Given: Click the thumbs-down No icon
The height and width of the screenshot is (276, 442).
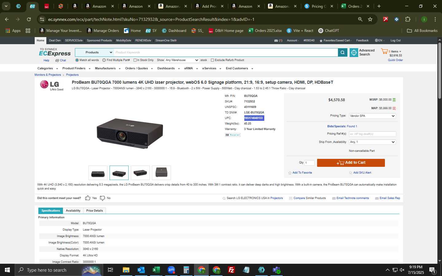Looking at the screenshot, I should pos(103,198).
